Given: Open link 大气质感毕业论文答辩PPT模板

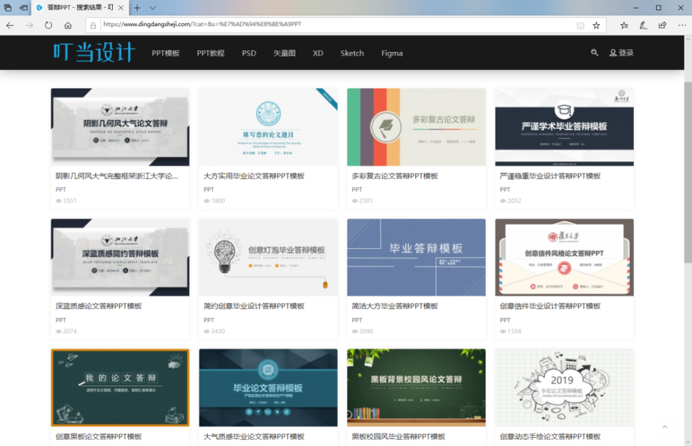Looking at the screenshot, I should point(254,437).
